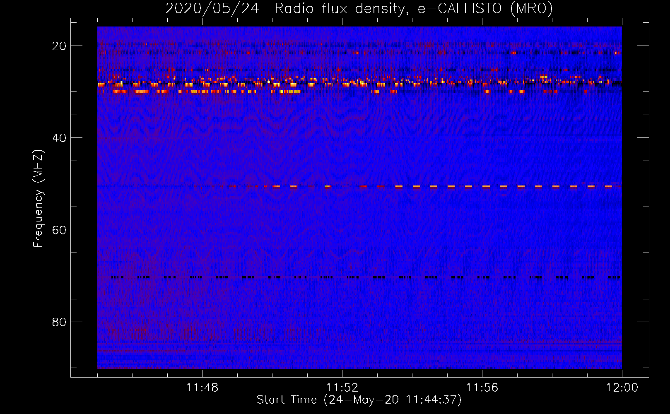The height and width of the screenshot is (414, 670).
Task: Click the "20" frequency tick label
Action: click(59, 46)
